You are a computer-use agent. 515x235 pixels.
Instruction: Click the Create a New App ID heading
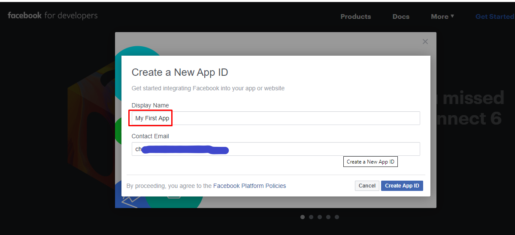[x=180, y=72]
